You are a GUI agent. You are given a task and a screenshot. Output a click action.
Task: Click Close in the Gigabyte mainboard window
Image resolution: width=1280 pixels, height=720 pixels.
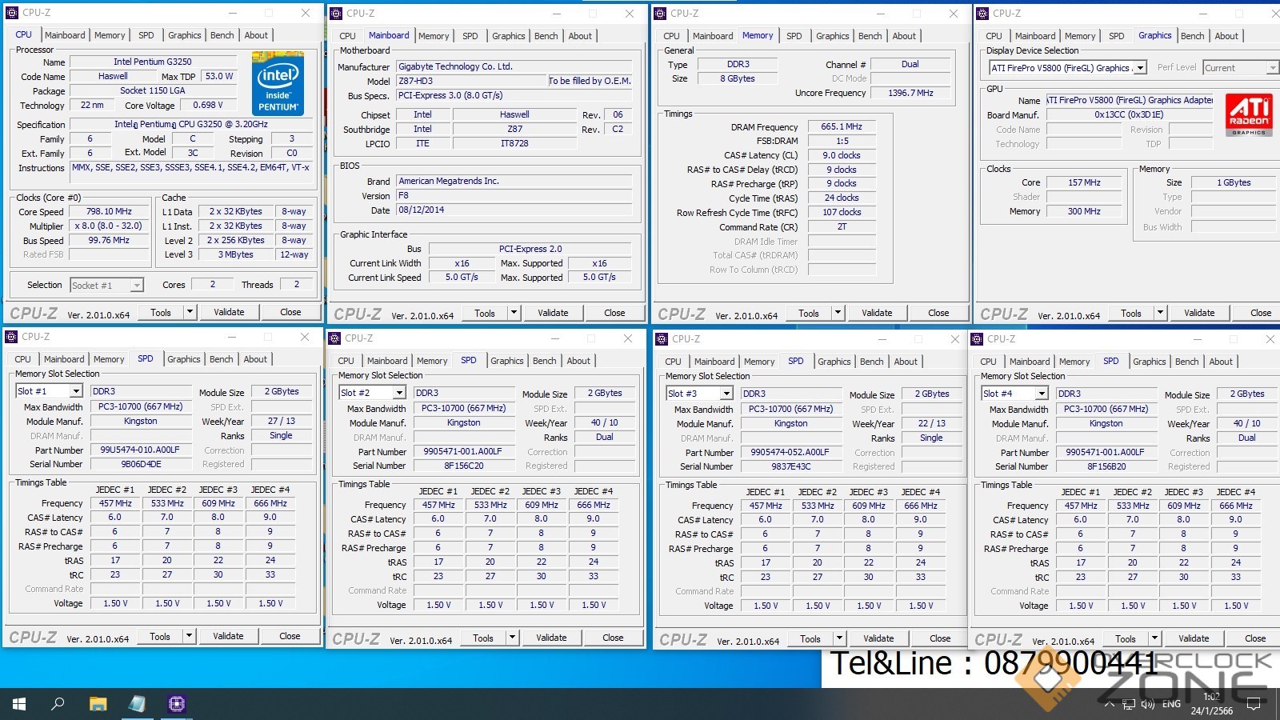point(614,313)
